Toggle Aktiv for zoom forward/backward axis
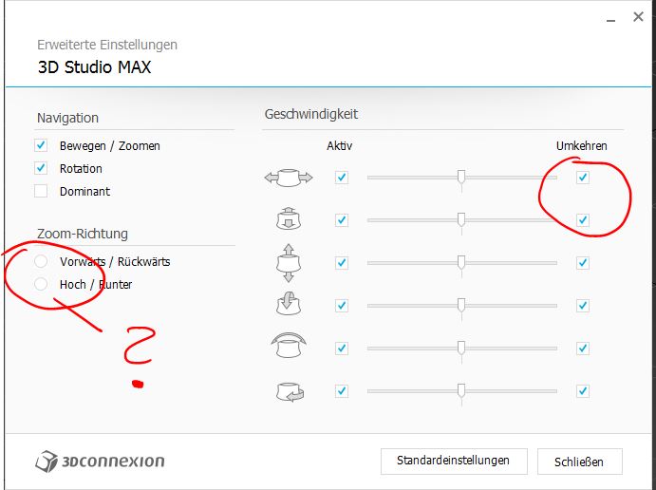656x490 pixels. click(x=342, y=220)
